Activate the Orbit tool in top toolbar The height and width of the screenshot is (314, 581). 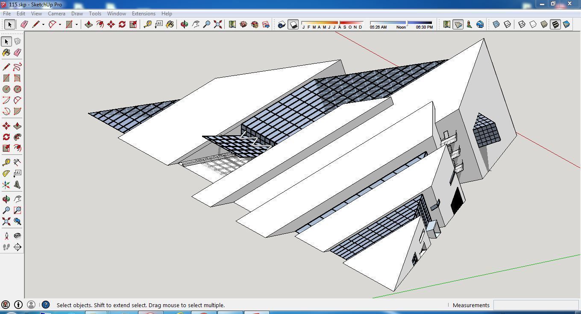[x=184, y=24]
